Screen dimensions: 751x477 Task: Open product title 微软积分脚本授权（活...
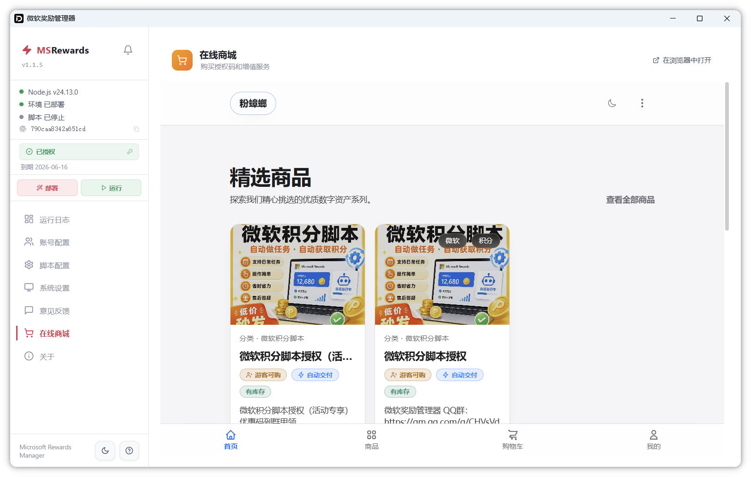coord(296,356)
